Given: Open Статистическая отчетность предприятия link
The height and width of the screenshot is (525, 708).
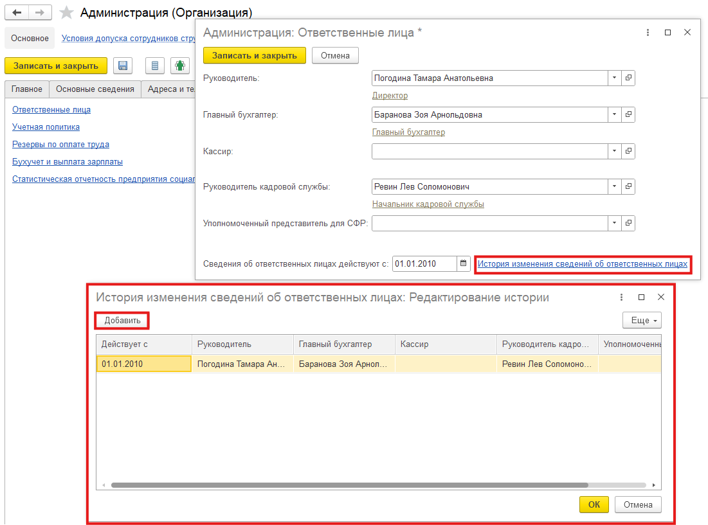Looking at the screenshot, I should [104, 179].
